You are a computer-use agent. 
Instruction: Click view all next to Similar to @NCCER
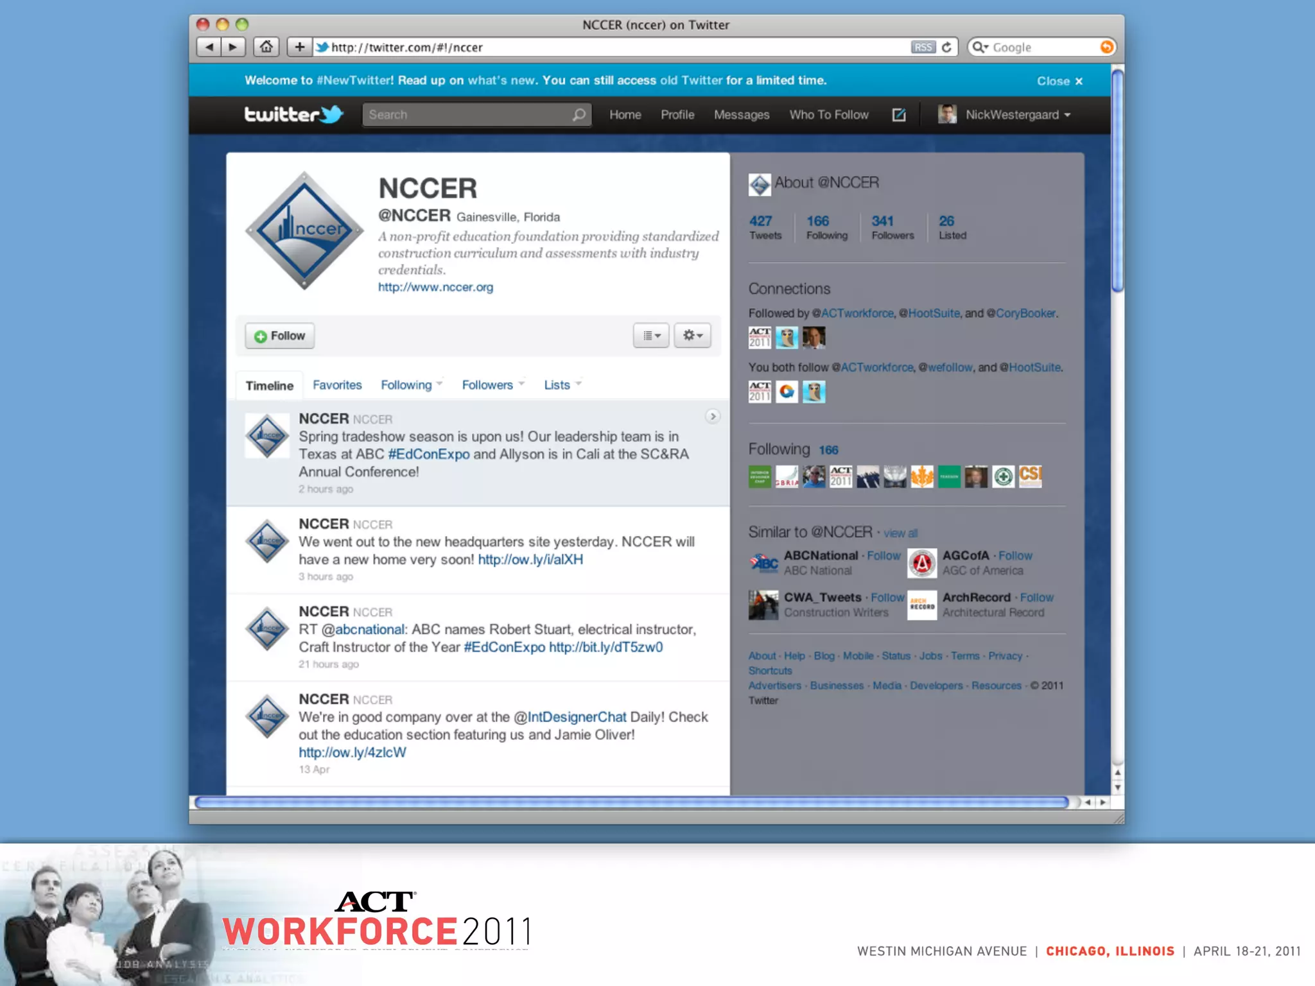point(900,533)
